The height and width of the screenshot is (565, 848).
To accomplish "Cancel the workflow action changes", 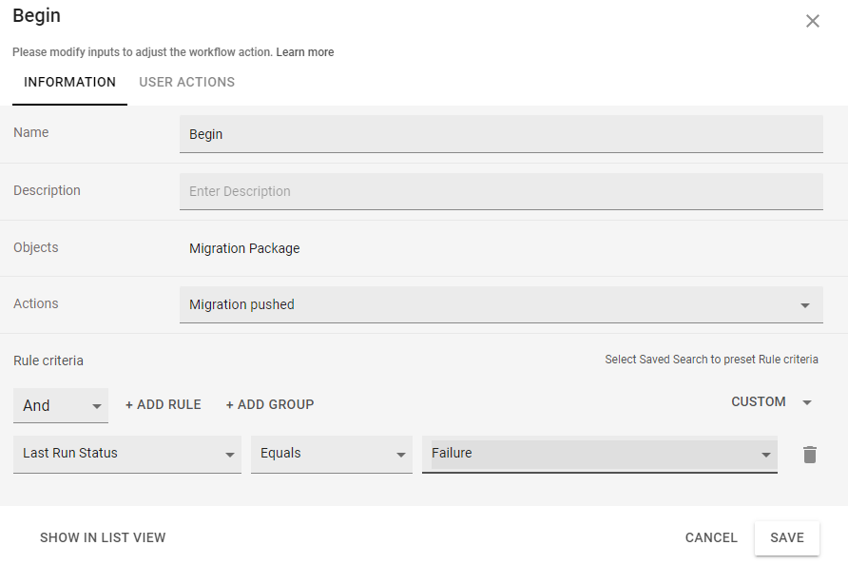I will tap(711, 537).
